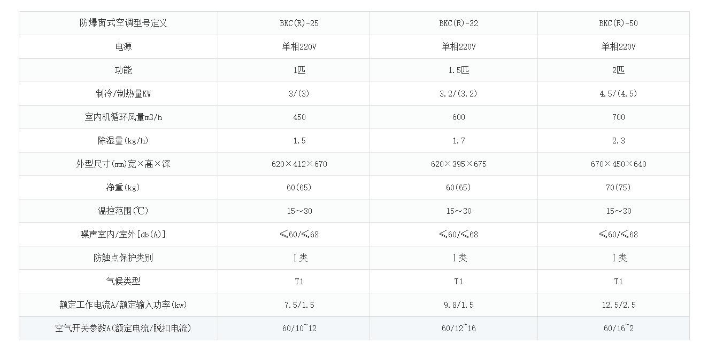The height and width of the screenshot is (352, 708).
Task: Select the BKC(R)-32 model header cell
Action: click(458, 23)
